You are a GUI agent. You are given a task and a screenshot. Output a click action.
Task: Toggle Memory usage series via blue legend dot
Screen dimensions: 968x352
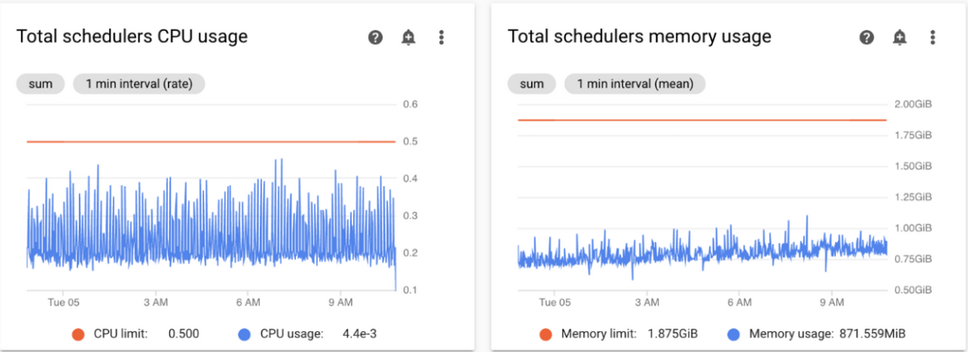(x=733, y=333)
